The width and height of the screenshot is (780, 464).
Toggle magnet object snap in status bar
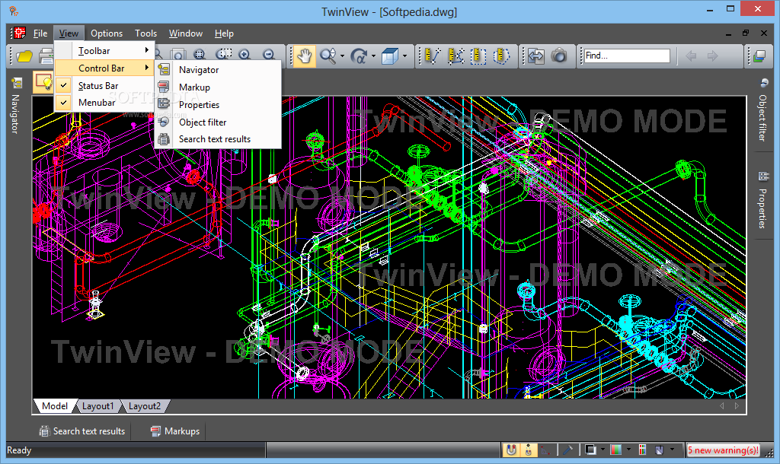(x=511, y=450)
